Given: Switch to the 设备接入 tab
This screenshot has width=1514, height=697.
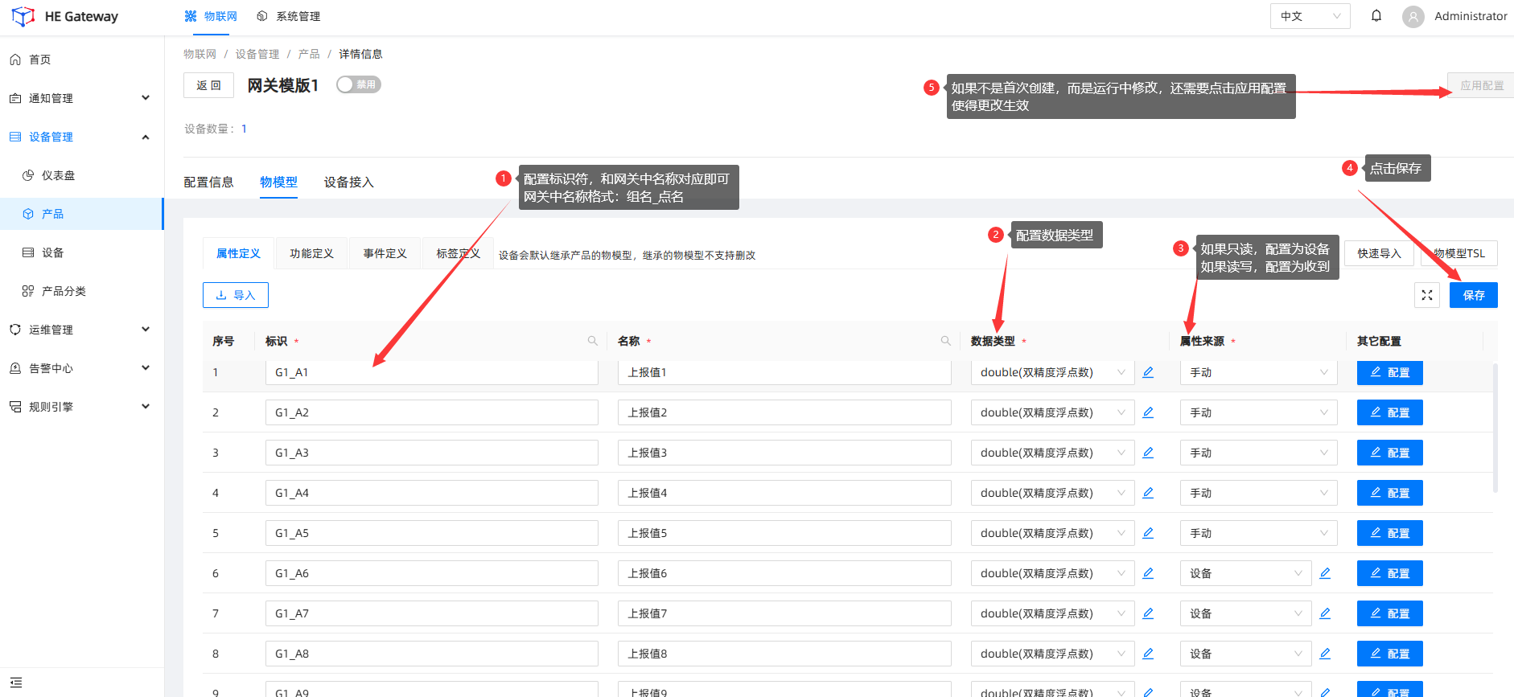Looking at the screenshot, I should click(348, 182).
